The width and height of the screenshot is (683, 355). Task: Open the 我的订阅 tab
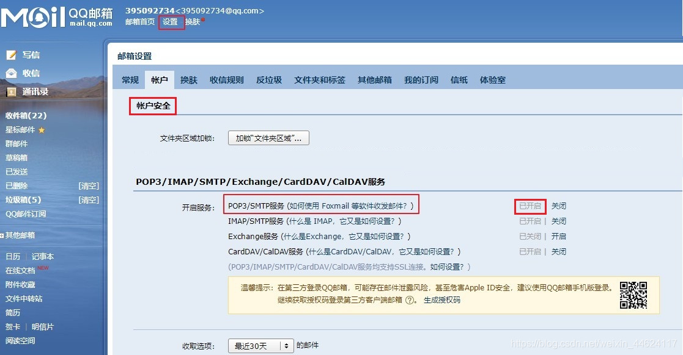click(421, 80)
